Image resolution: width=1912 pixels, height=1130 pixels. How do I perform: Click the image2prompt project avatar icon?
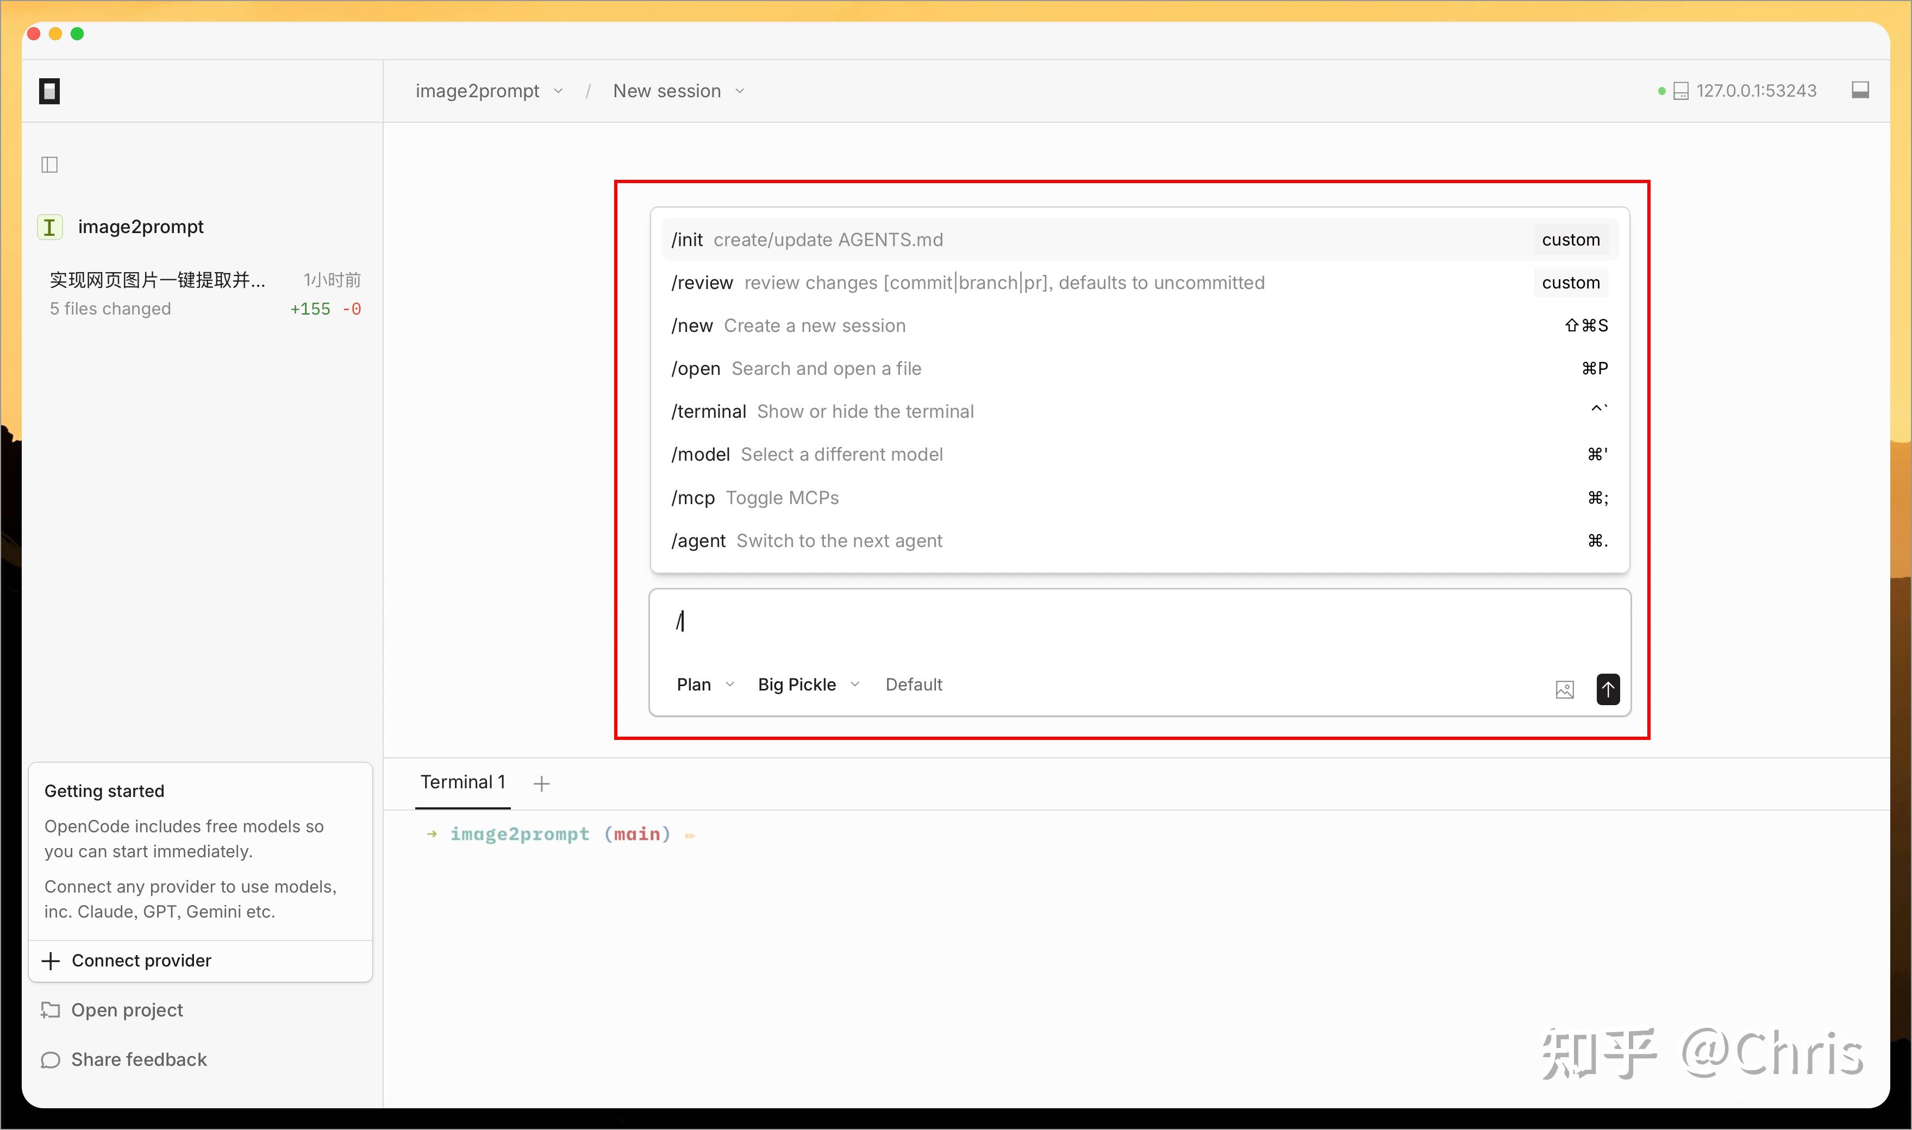pos(49,227)
